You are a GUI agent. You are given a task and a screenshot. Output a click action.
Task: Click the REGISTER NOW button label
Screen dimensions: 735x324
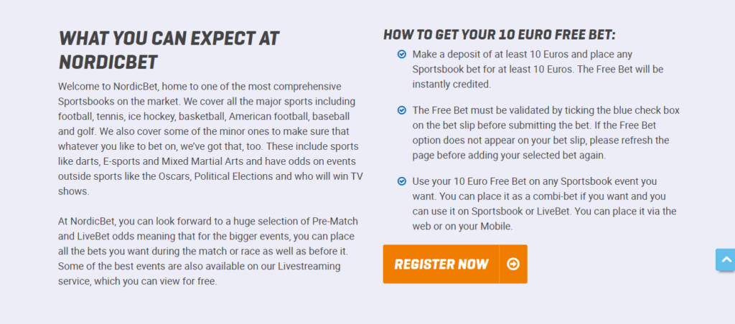[441, 264]
